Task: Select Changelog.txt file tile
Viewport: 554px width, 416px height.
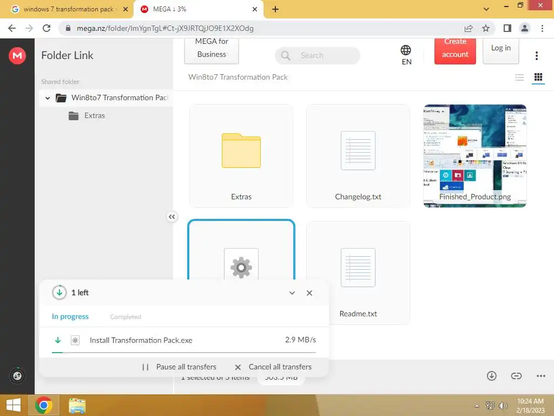Action: [x=358, y=155]
